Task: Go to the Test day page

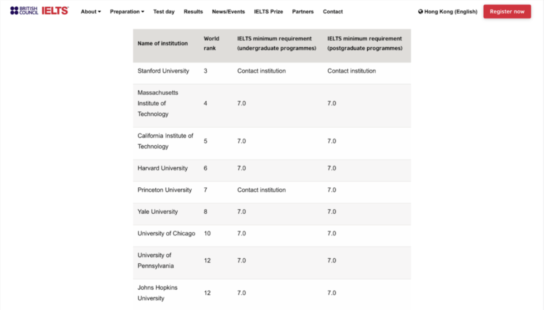Action: pos(164,12)
